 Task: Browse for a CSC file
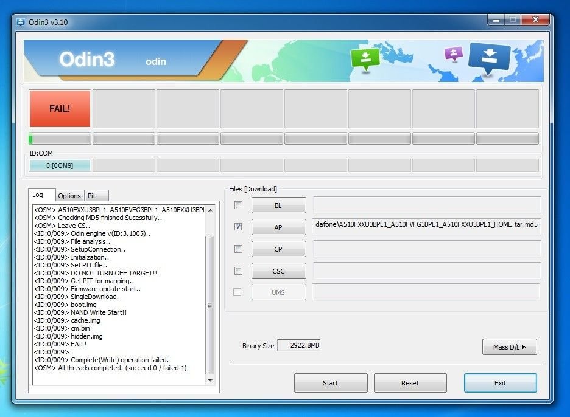click(278, 271)
